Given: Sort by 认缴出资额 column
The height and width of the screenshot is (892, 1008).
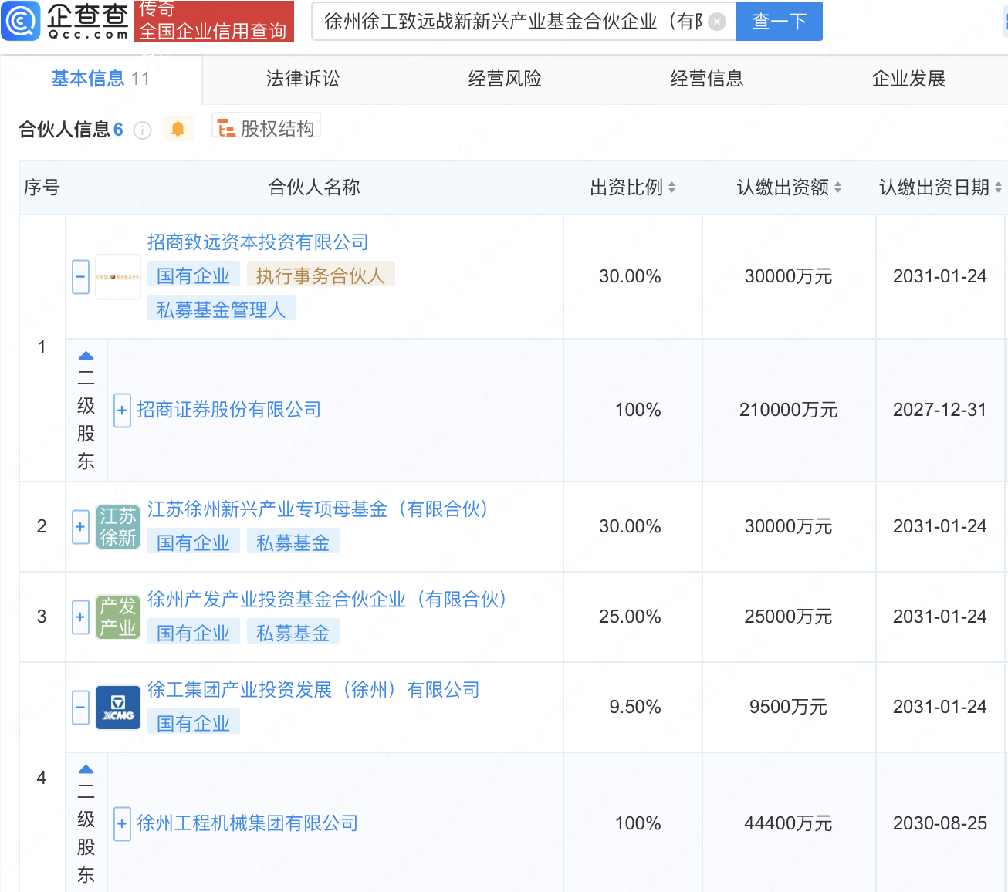Looking at the screenshot, I should [x=837, y=188].
